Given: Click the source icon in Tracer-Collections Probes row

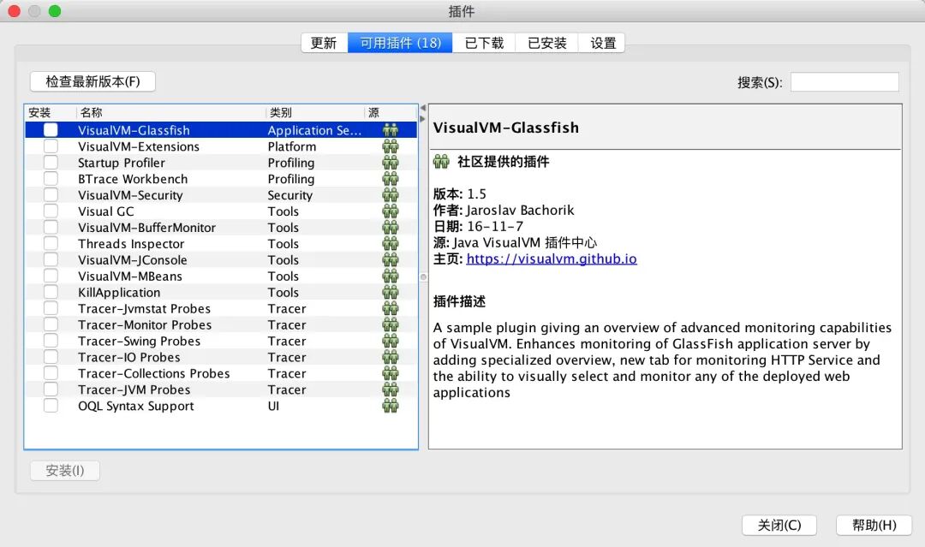Looking at the screenshot, I should [391, 373].
